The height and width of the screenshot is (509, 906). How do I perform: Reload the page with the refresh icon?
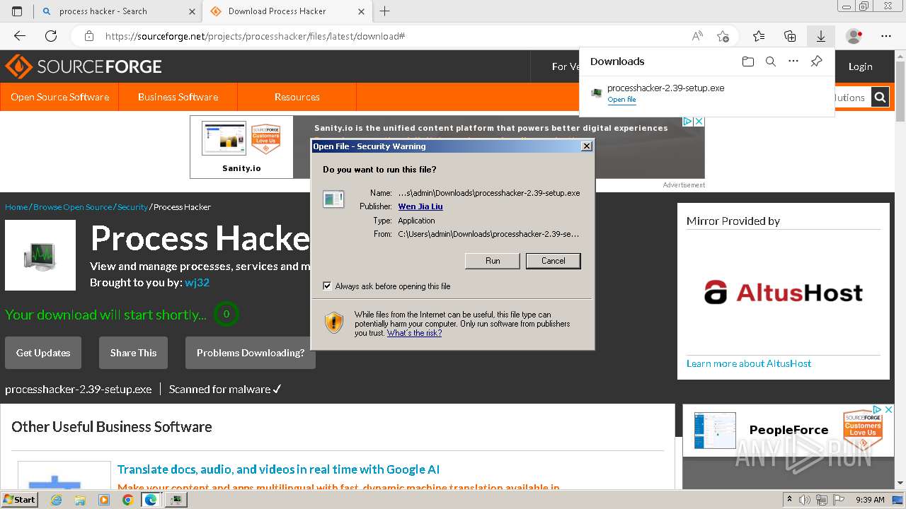(x=51, y=36)
